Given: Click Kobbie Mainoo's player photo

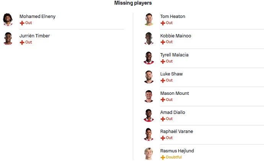Looking at the screenshot, I should pos(149,38).
